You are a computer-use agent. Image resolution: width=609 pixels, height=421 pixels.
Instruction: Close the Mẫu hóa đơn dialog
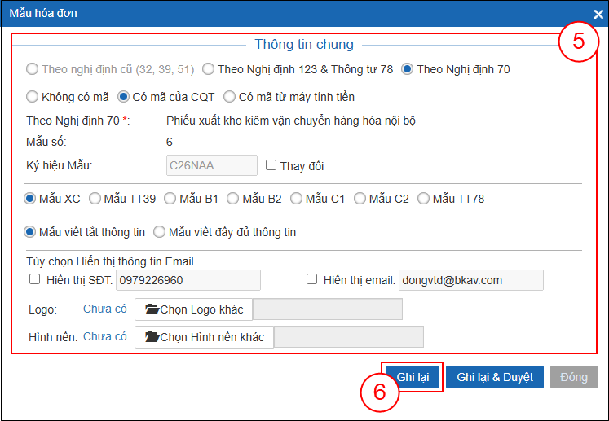598,14
